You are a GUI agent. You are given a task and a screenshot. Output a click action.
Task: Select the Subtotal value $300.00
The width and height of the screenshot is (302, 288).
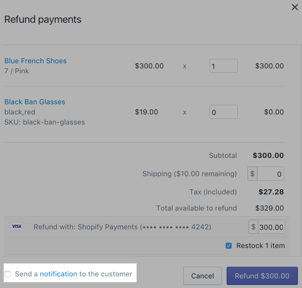268,155
